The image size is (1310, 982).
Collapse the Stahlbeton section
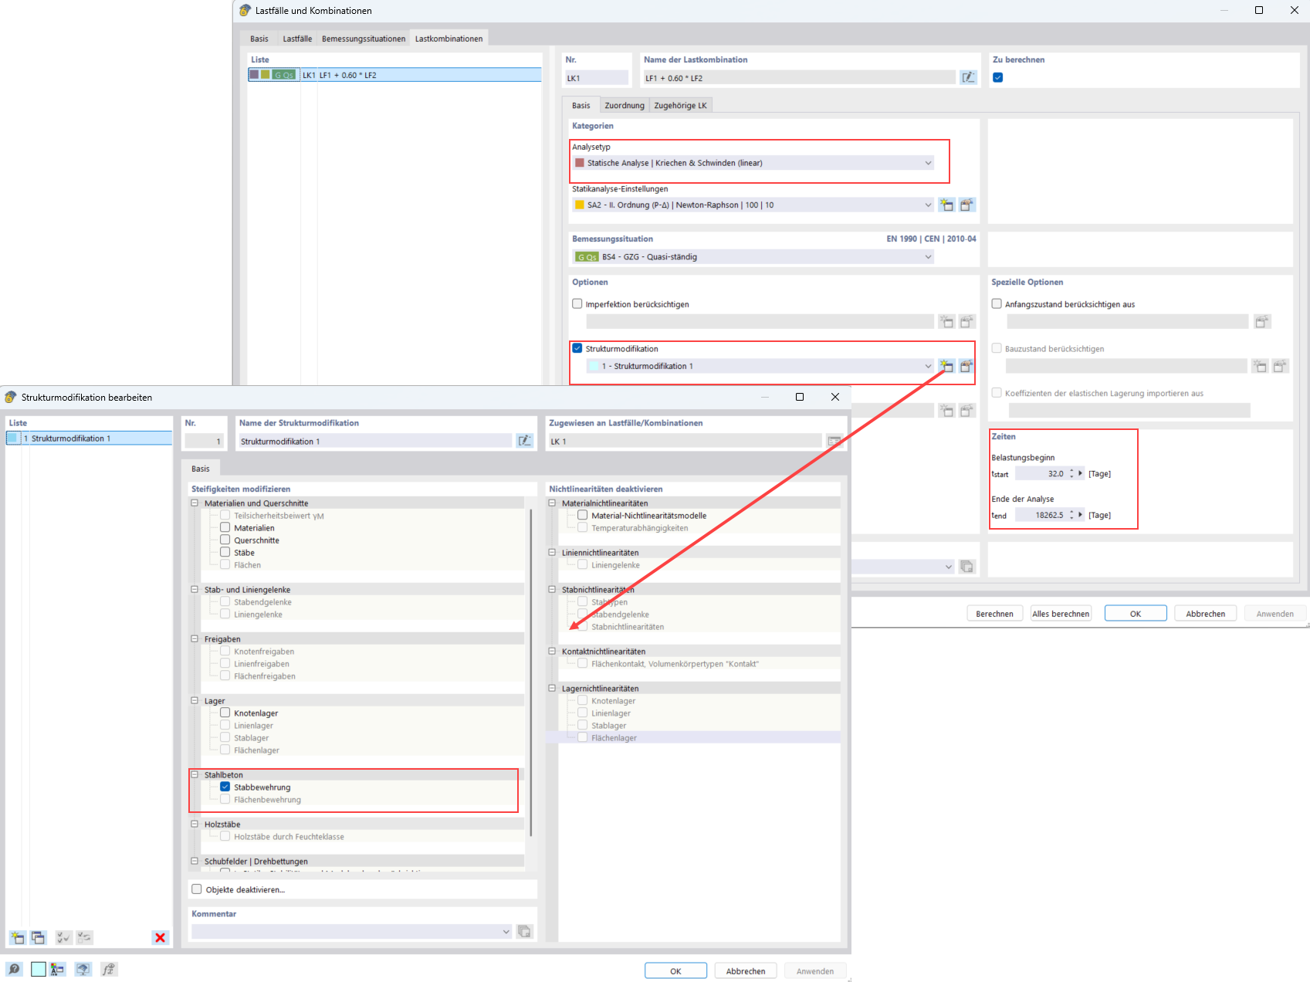tap(195, 774)
